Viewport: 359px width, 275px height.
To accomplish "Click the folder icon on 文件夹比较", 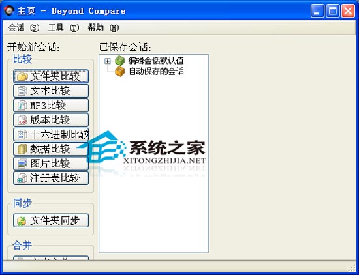I will coord(22,76).
